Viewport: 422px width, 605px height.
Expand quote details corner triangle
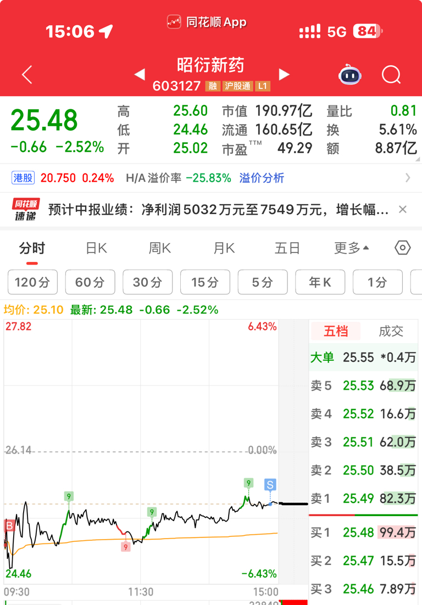click(x=418, y=159)
